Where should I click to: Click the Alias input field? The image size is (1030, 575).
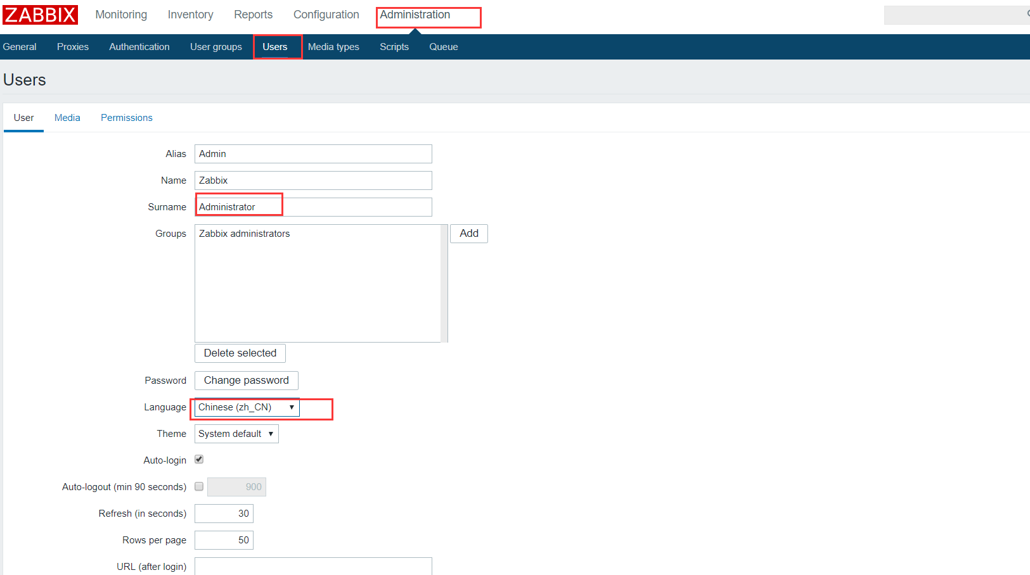click(313, 154)
